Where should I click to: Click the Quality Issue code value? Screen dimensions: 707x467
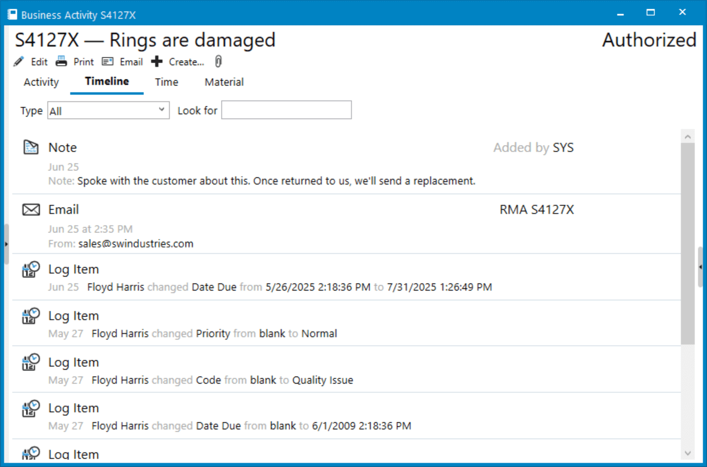323,380
